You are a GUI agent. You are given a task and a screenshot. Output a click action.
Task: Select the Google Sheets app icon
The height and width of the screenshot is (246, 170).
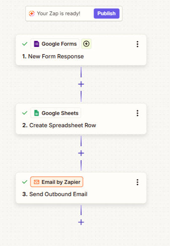point(36,113)
